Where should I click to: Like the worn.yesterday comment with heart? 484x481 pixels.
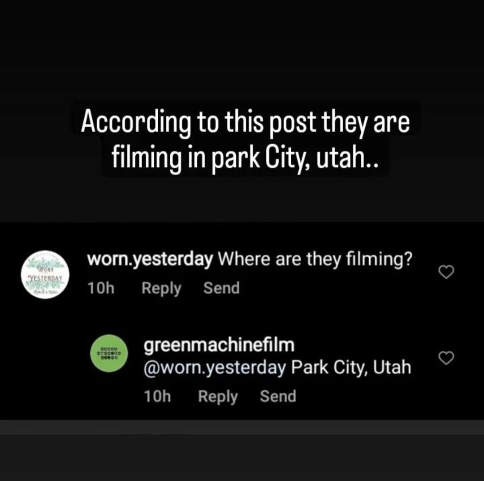click(446, 272)
